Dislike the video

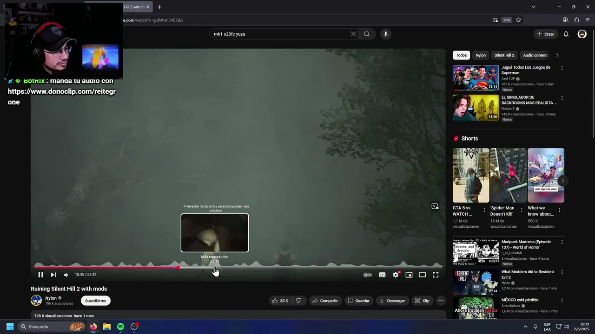click(x=299, y=301)
